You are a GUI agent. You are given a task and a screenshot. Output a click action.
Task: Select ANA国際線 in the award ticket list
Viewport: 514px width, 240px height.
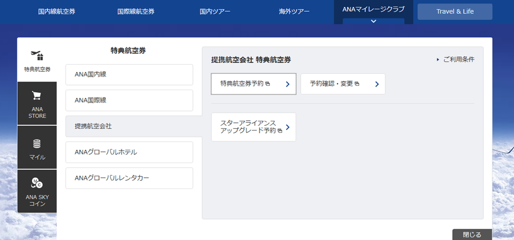pyautogui.click(x=129, y=100)
